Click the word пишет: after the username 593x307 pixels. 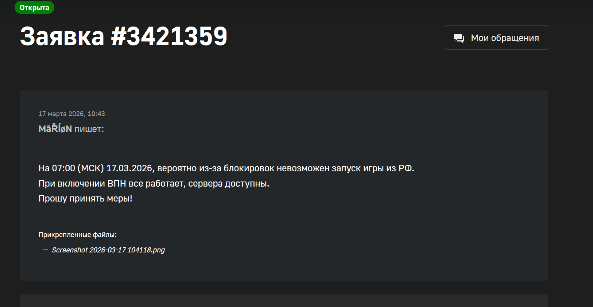89,129
